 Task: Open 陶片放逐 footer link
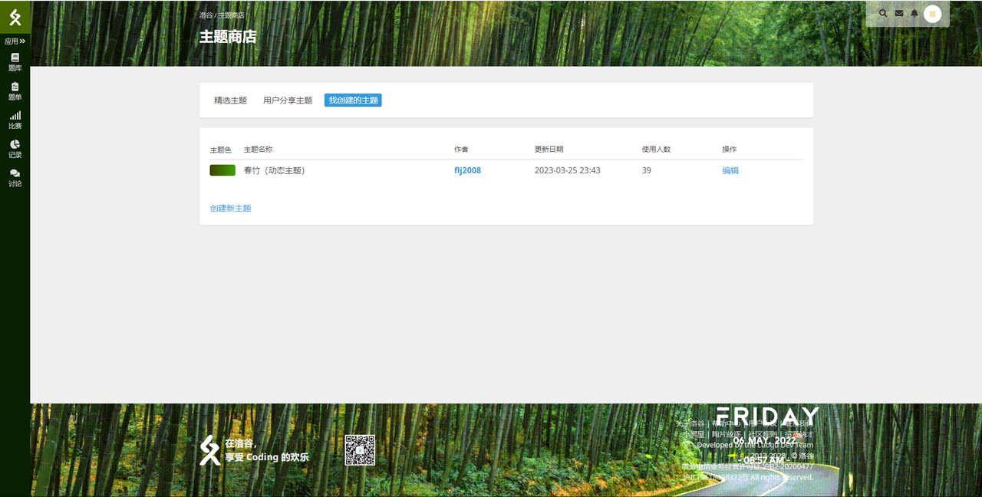727,434
